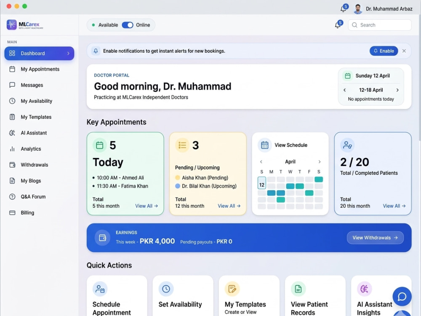
Task: Go to next week after 12-18 April
Action: coord(397,90)
